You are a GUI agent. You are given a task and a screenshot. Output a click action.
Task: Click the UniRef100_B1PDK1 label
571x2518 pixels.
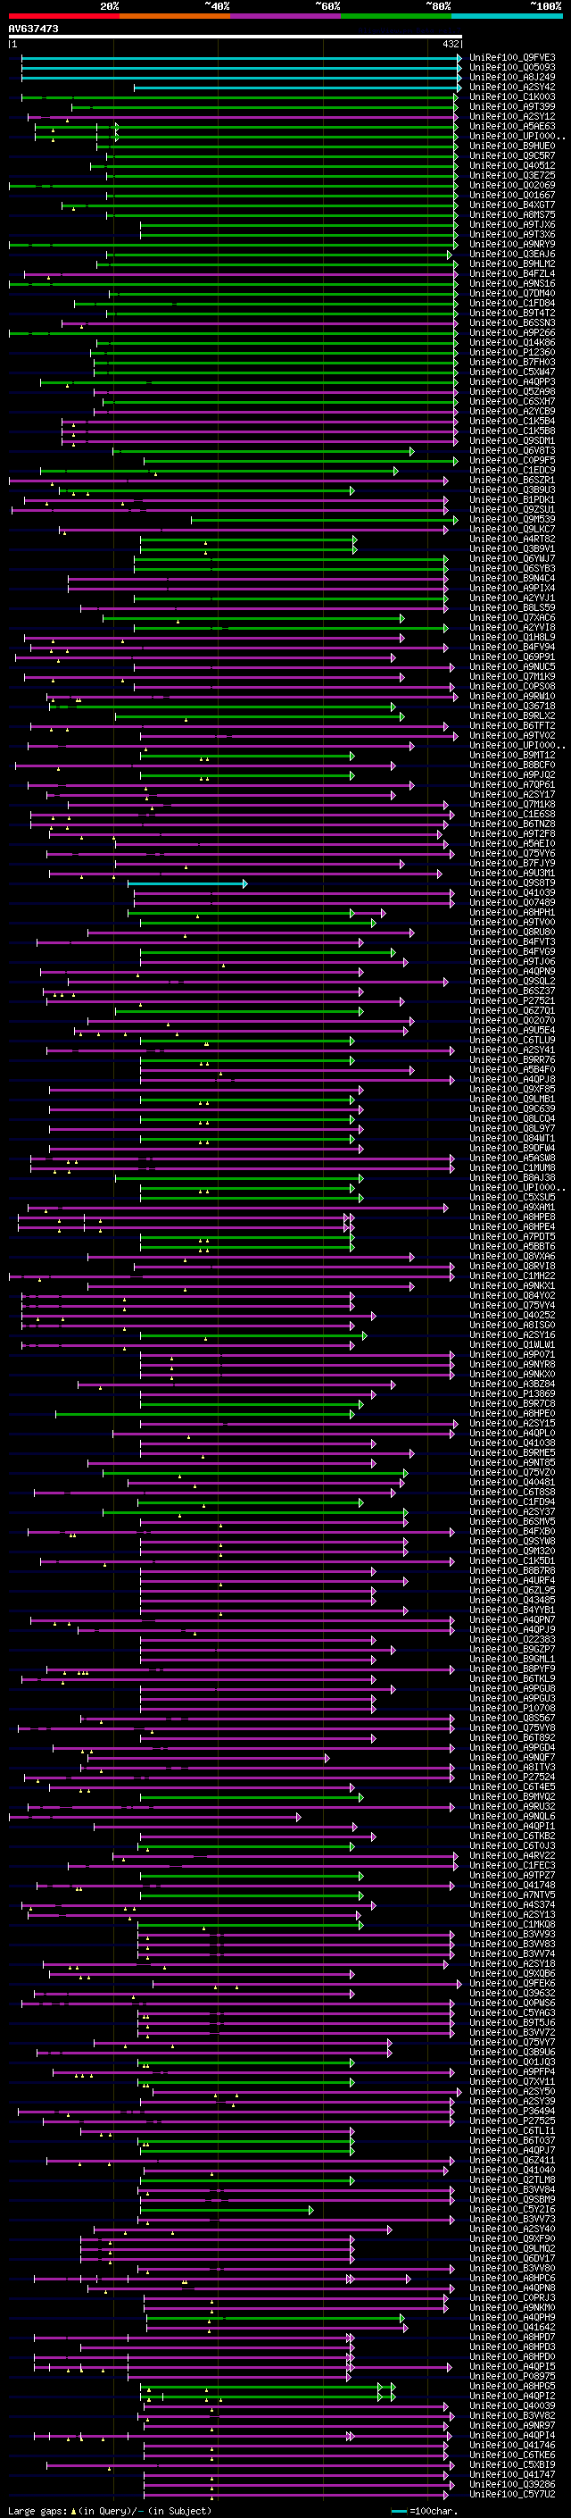[512, 499]
